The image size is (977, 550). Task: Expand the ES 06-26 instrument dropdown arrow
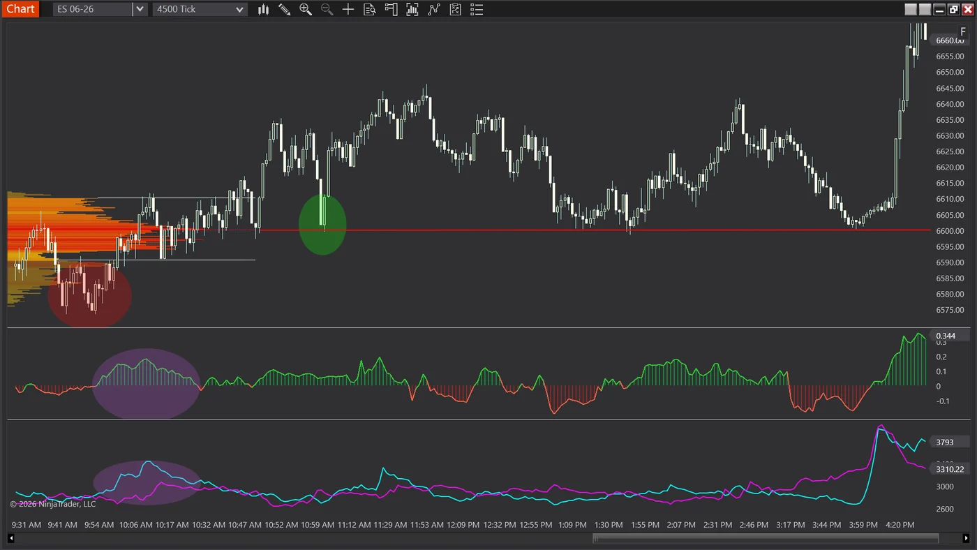(140, 9)
